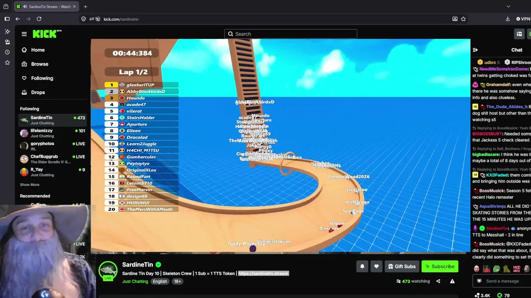Click the Gift Subs button

(402, 267)
